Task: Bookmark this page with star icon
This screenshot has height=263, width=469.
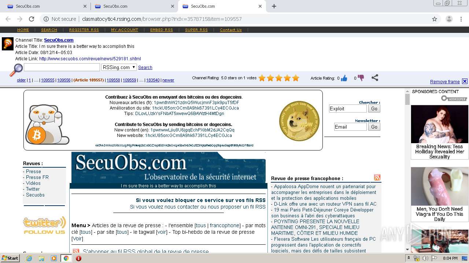Action: [x=435, y=19]
